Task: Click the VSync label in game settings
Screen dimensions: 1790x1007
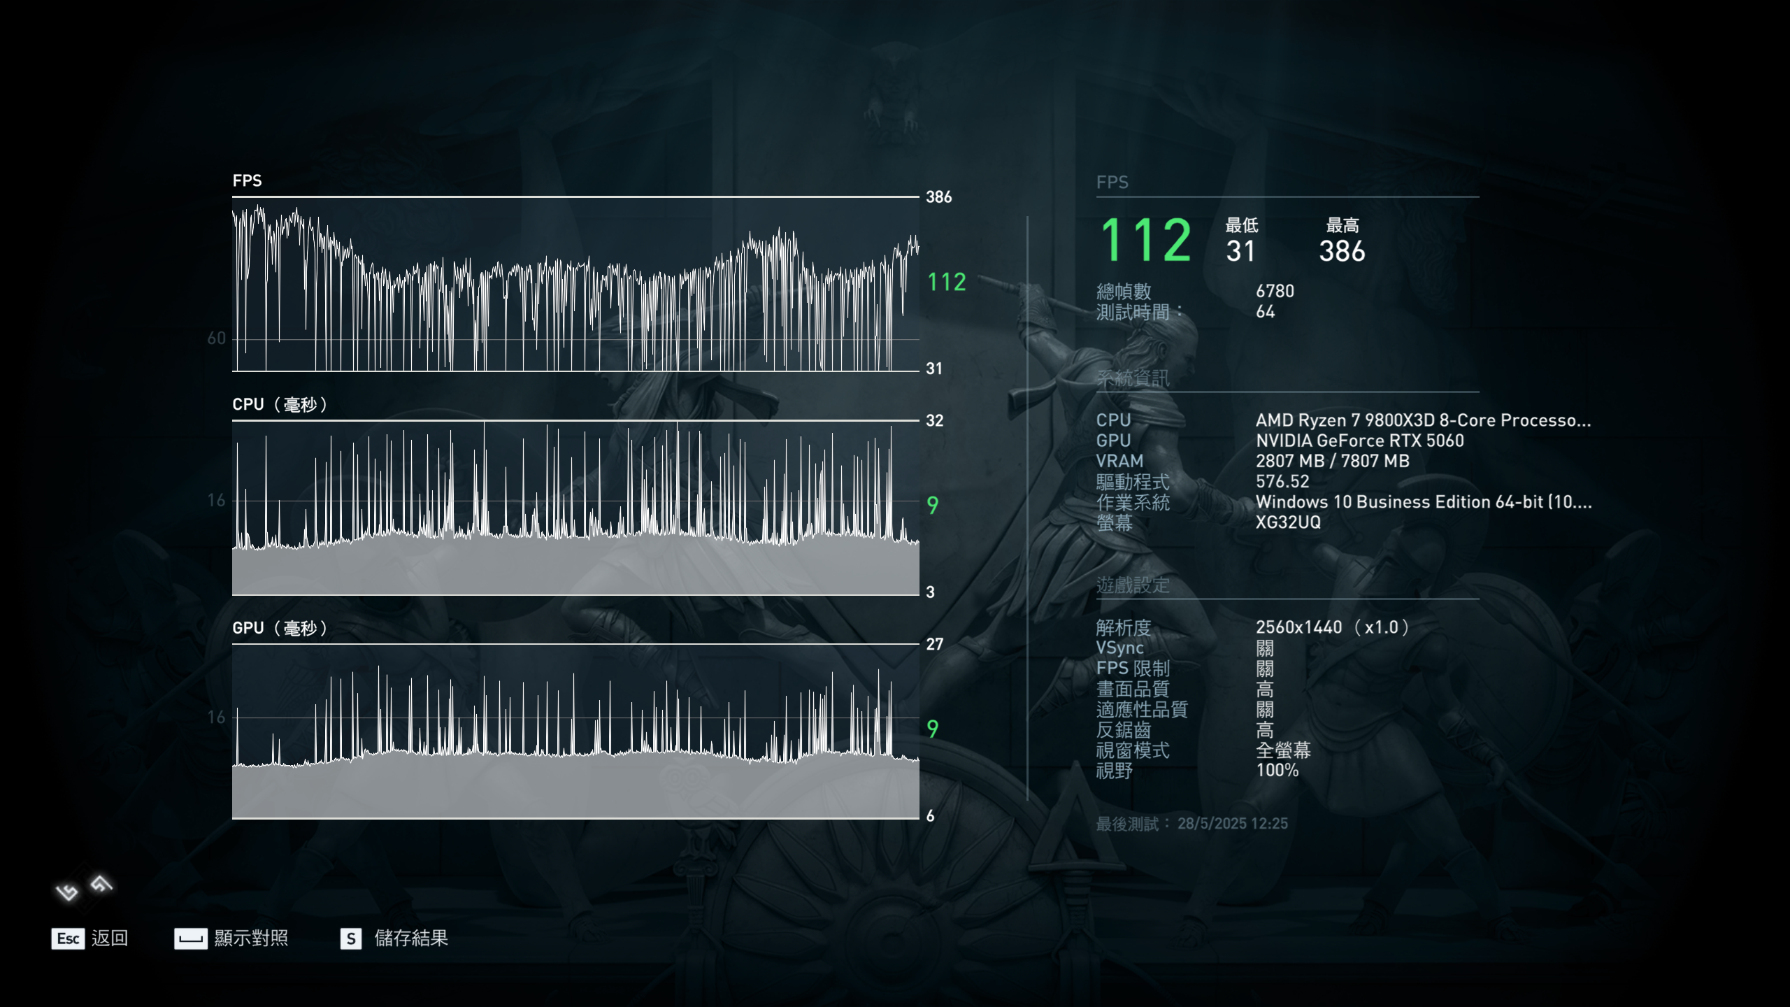Action: [x=1119, y=648]
